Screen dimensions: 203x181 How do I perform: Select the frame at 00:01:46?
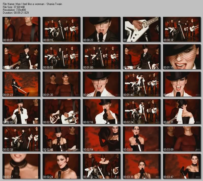(142, 84)
